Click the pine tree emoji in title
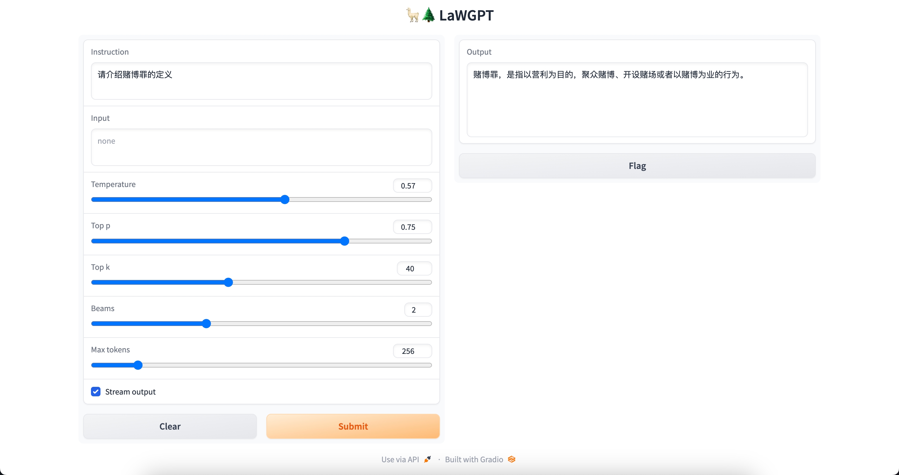The image size is (899, 475). coord(429,15)
